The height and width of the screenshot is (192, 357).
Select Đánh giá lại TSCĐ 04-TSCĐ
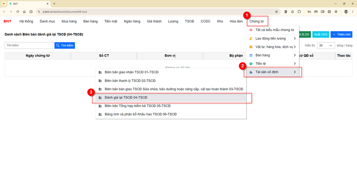pos(171,98)
